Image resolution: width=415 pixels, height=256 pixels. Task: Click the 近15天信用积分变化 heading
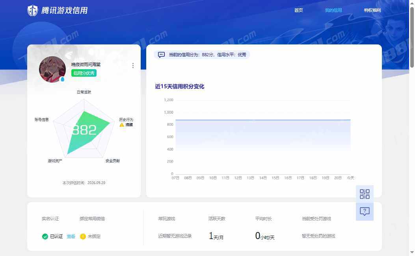(180, 87)
